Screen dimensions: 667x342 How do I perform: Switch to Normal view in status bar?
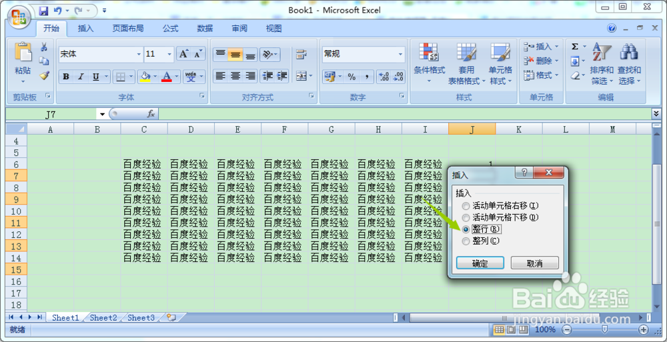point(500,329)
